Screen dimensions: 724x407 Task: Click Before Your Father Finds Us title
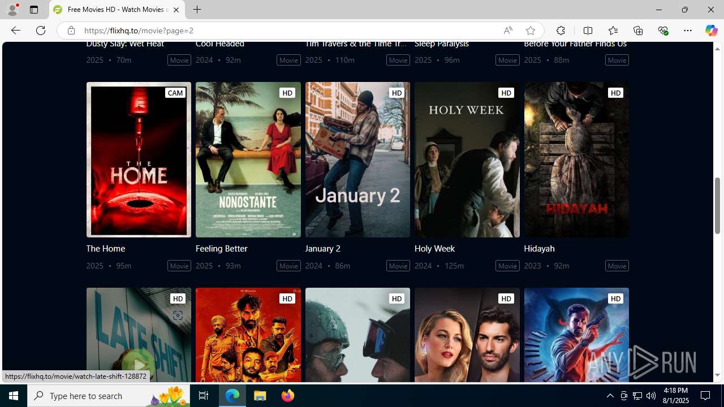click(575, 44)
